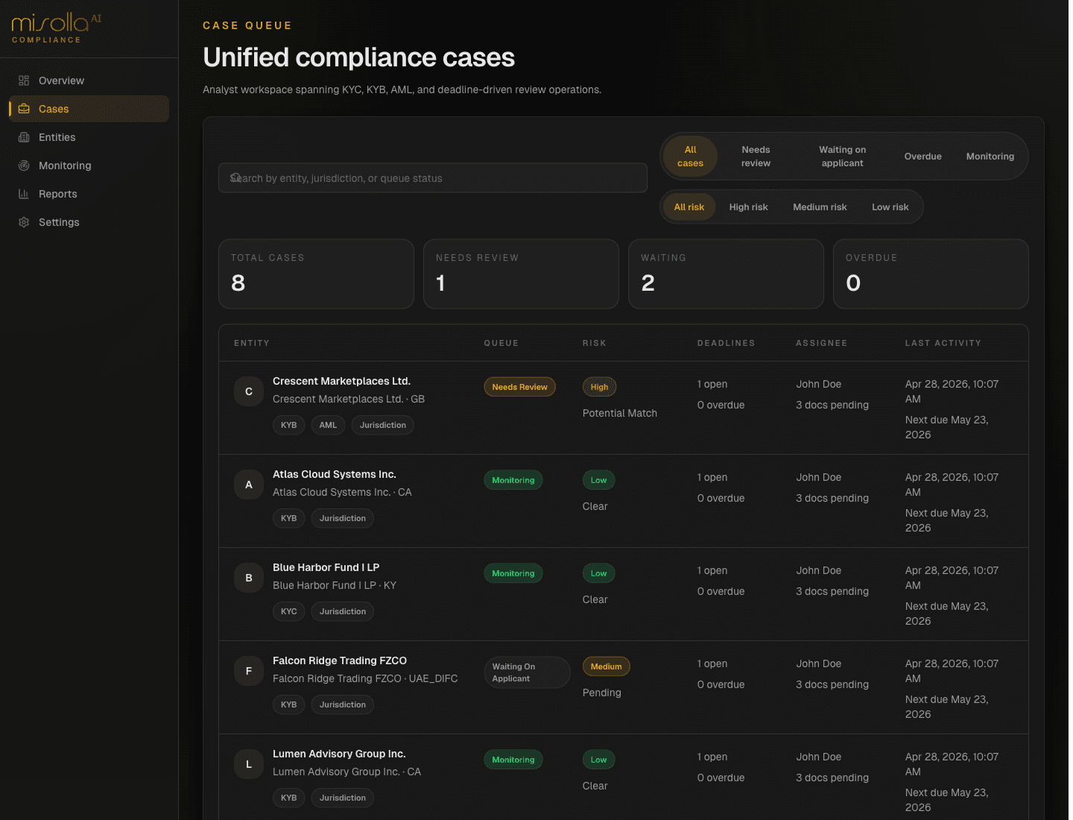1073x820 pixels.
Task: Click the search magnifier icon
Action: (x=235, y=177)
